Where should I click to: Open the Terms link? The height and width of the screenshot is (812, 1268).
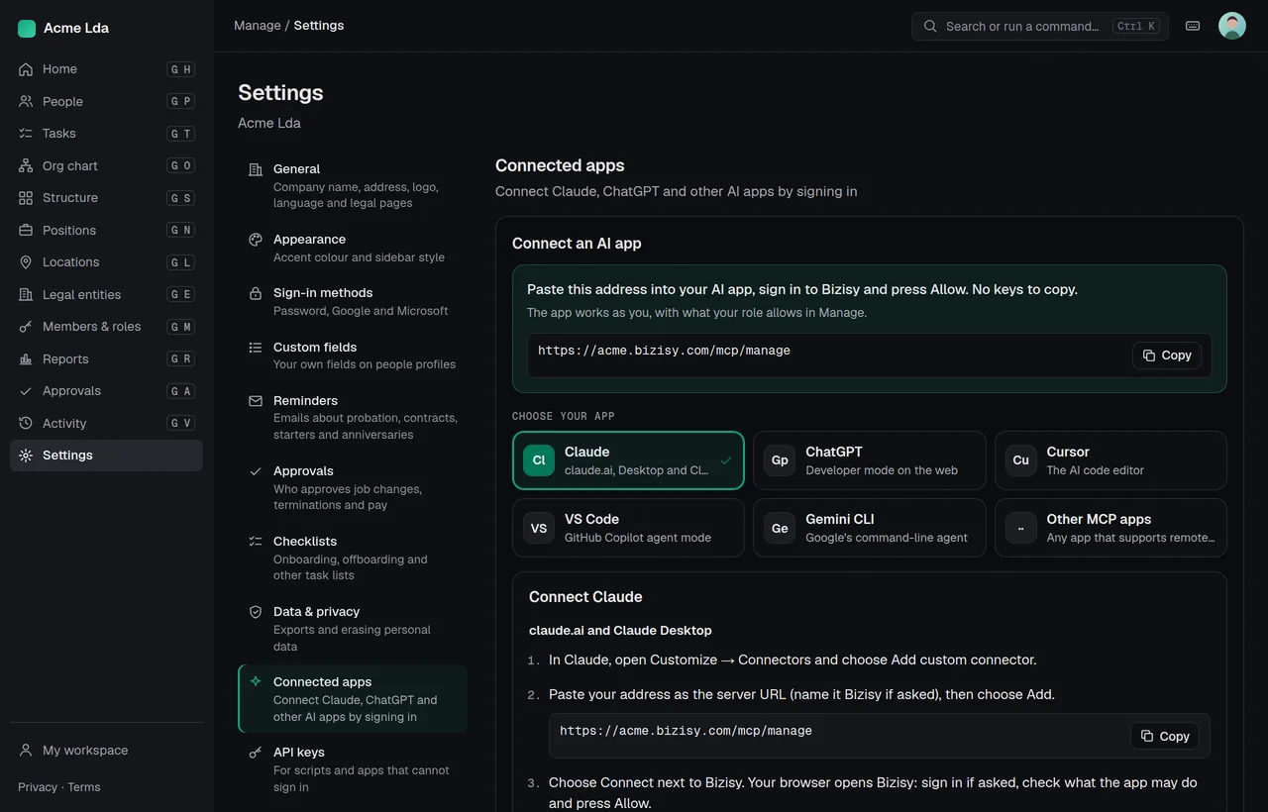point(84,787)
